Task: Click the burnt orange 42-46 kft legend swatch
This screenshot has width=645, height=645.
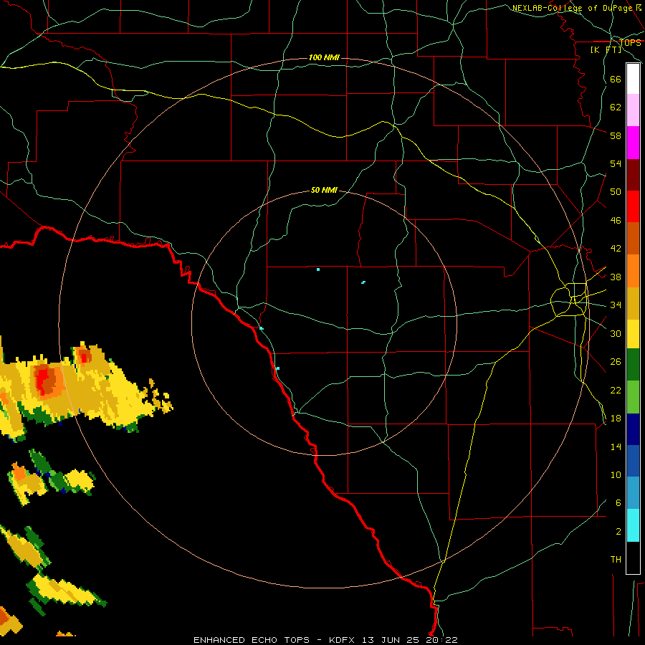Action: (x=633, y=238)
